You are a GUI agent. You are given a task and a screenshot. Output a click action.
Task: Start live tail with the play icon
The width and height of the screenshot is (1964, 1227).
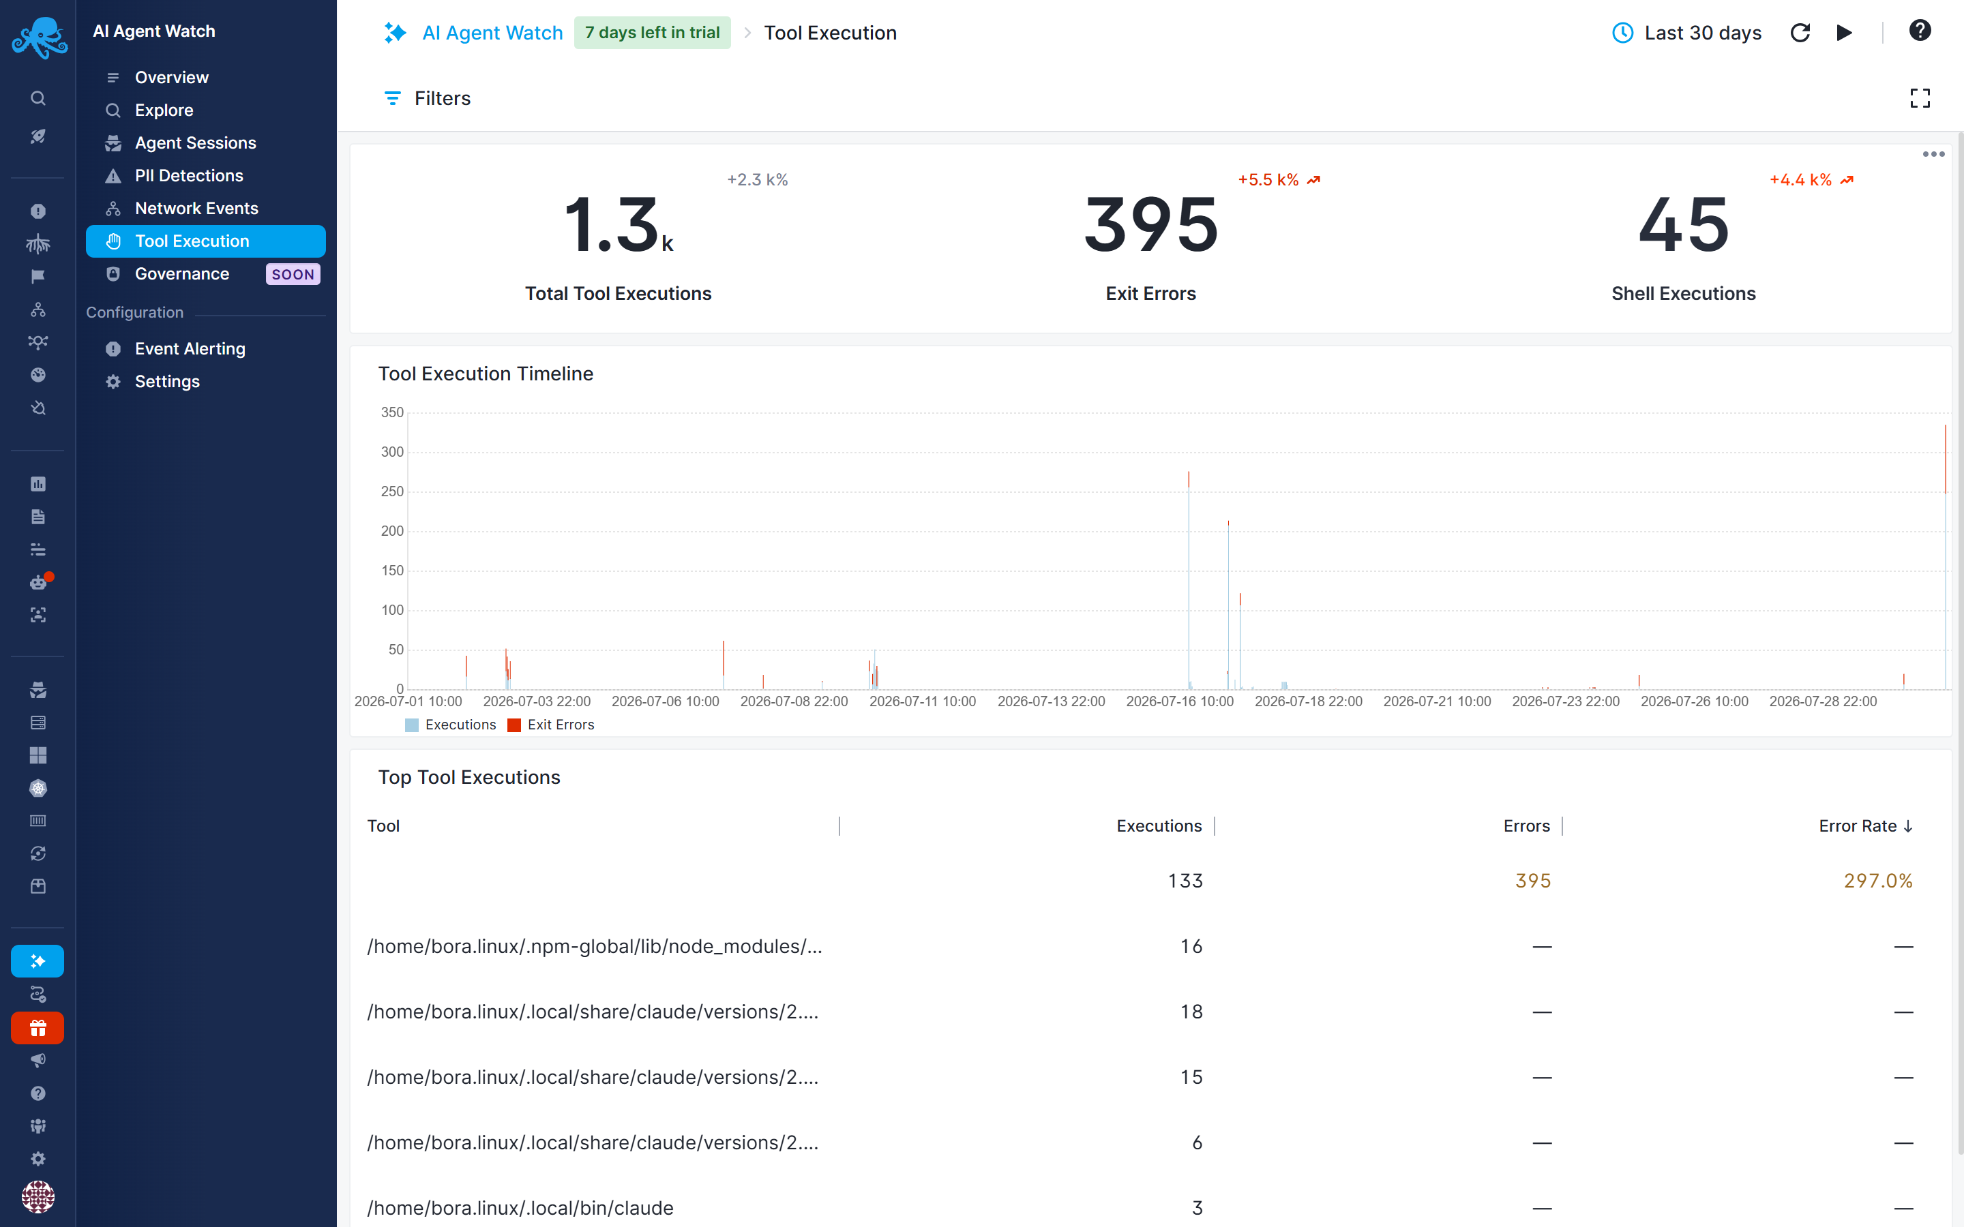[x=1844, y=33]
